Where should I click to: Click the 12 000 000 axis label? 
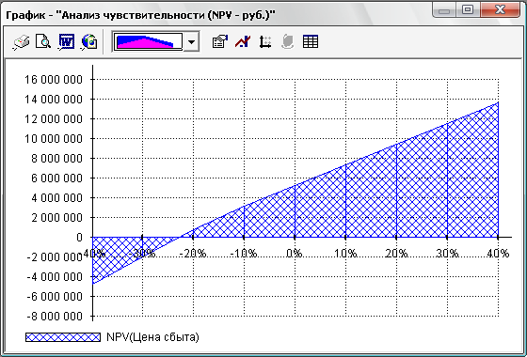tap(54, 119)
